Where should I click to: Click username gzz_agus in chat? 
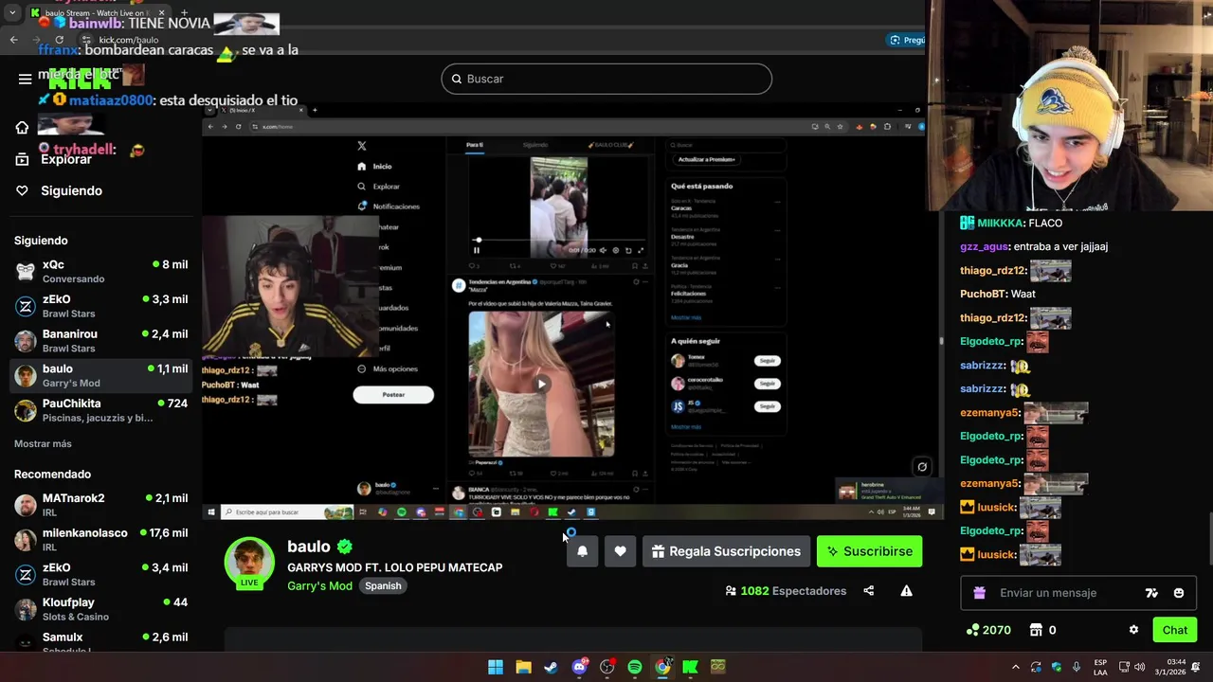[984, 246]
